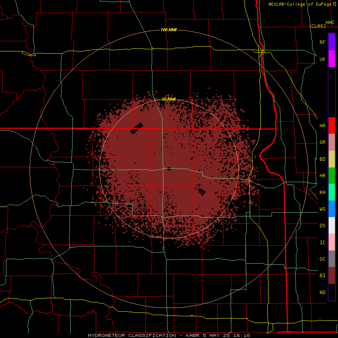The height and width of the screenshot is (338, 338).
Task: Select the blue WS legend swatch
Action: click(332, 209)
